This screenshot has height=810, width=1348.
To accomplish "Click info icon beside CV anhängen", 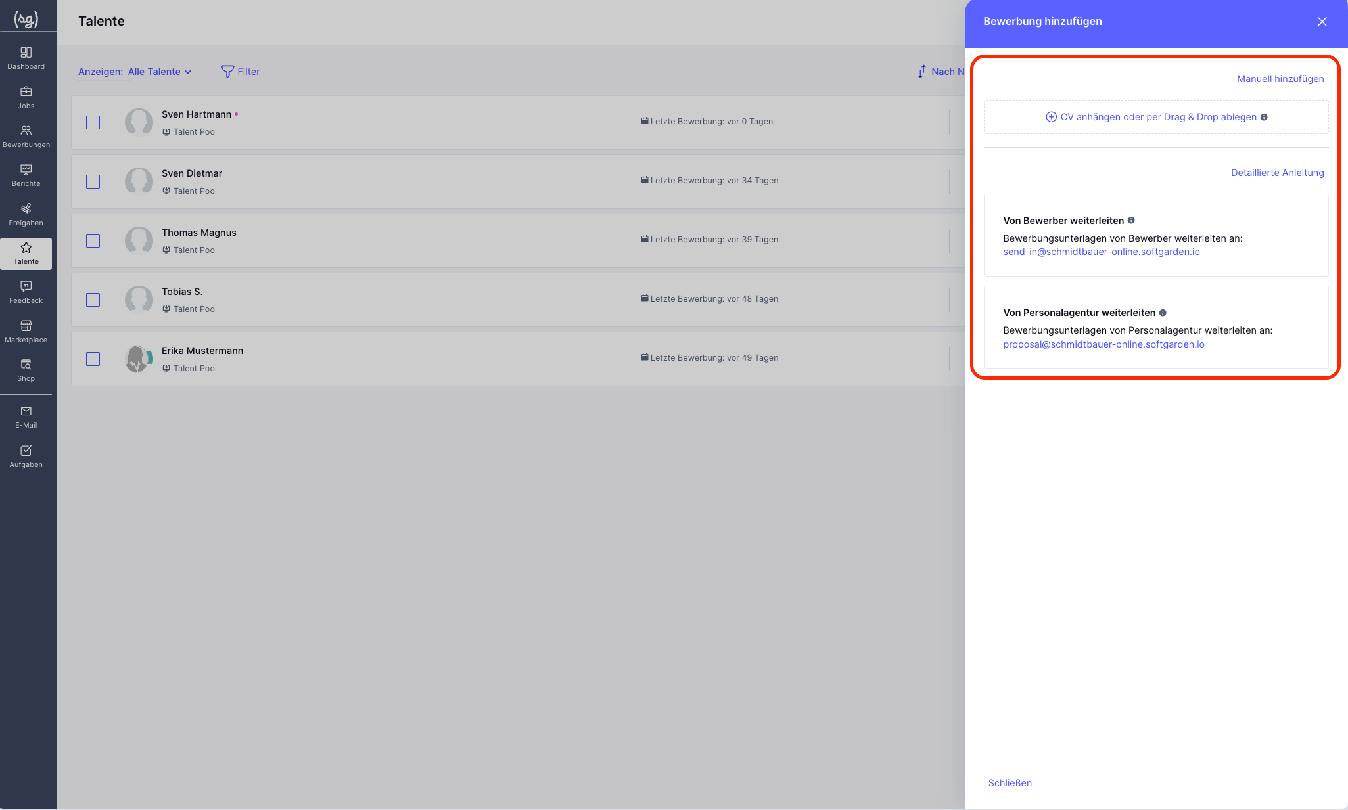I will point(1264,117).
